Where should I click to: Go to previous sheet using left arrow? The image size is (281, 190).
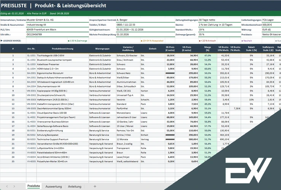tap(7, 187)
